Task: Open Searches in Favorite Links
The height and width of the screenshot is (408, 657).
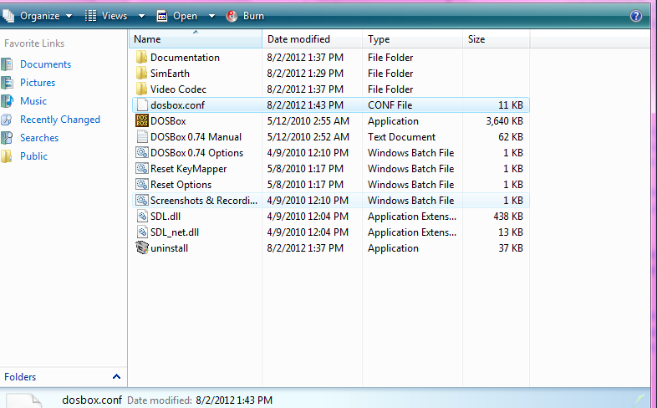Action: 39,138
